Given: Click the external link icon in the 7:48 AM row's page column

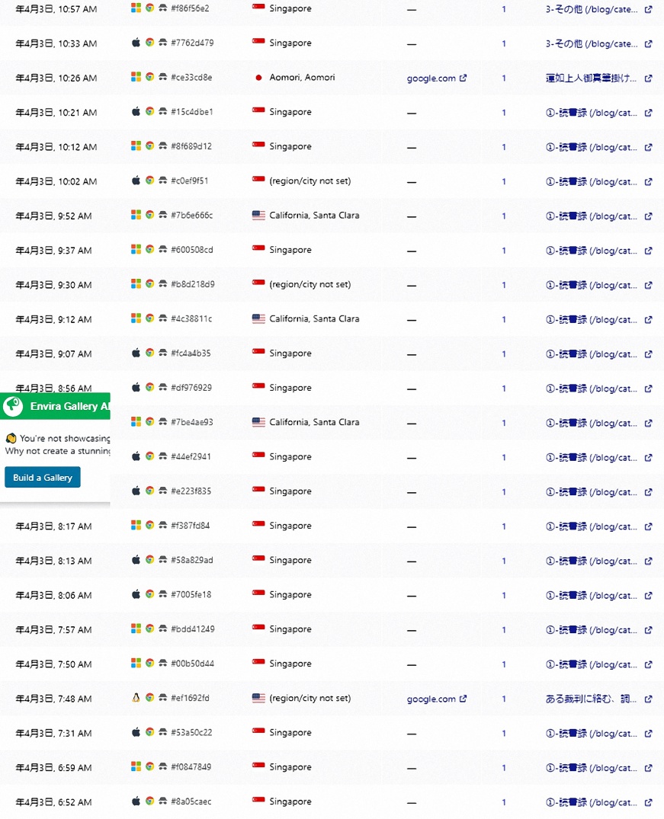Looking at the screenshot, I should (x=649, y=699).
